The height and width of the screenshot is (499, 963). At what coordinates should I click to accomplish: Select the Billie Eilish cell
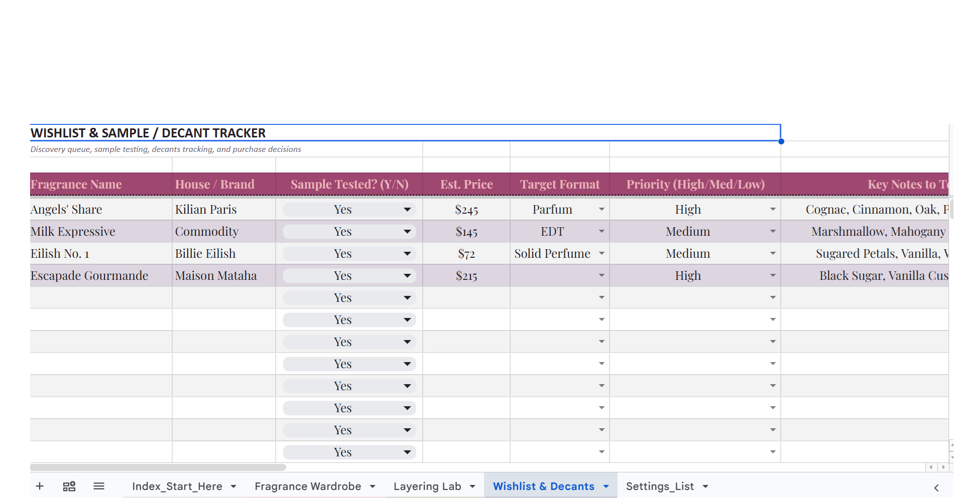pos(224,254)
